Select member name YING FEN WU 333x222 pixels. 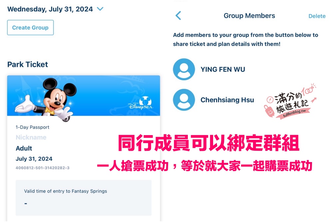pyautogui.click(x=223, y=70)
